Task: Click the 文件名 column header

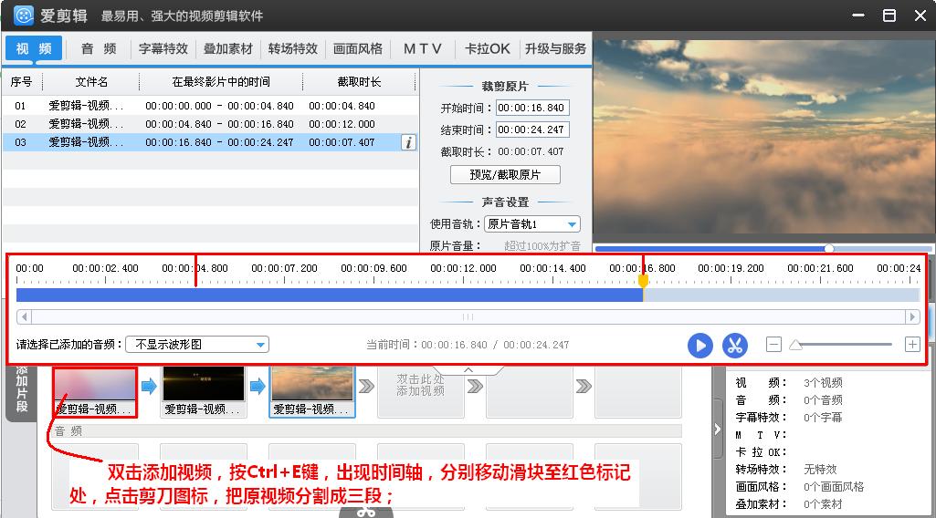Action: point(91,82)
